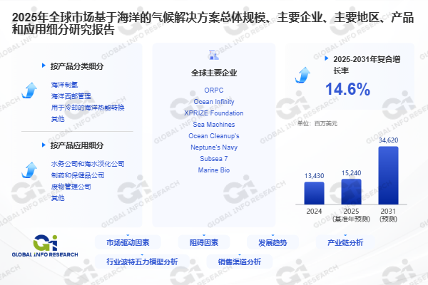
Task: Select the 阻碍因素 tag
Action: (204, 242)
